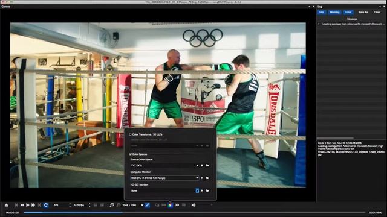Click the Message column header
Screen dimensions: 387x217
tap(352, 19)
